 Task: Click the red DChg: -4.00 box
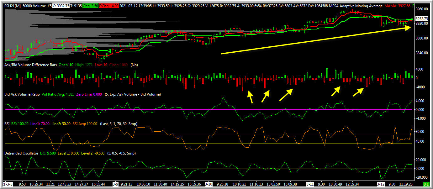click(109, 6)
